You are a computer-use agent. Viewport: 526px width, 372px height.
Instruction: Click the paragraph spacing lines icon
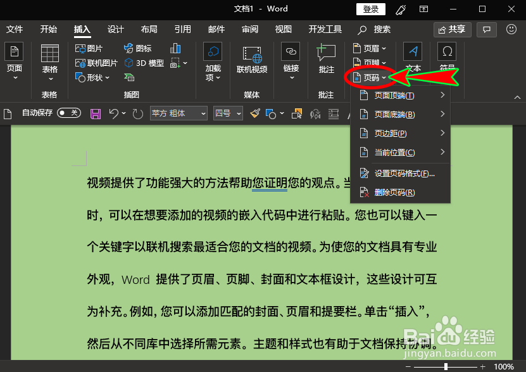333,114
